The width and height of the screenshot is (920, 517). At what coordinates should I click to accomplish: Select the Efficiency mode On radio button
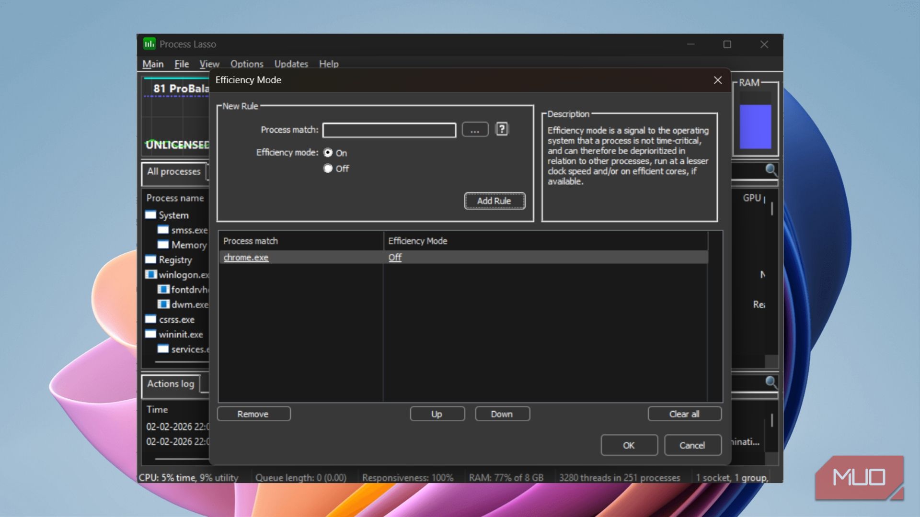click(328, 153)
